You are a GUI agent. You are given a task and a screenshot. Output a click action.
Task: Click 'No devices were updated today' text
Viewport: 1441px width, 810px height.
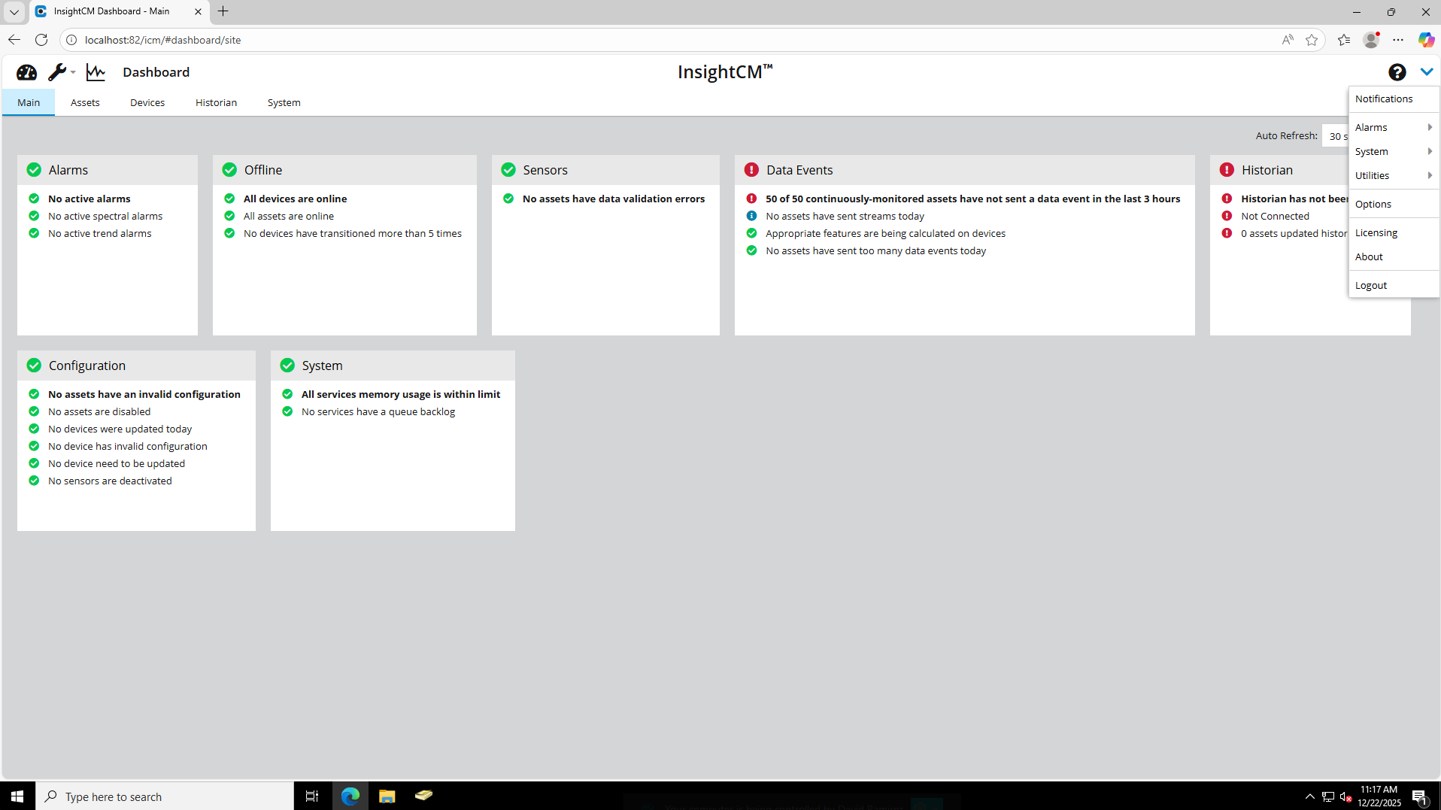click(120, 429)
